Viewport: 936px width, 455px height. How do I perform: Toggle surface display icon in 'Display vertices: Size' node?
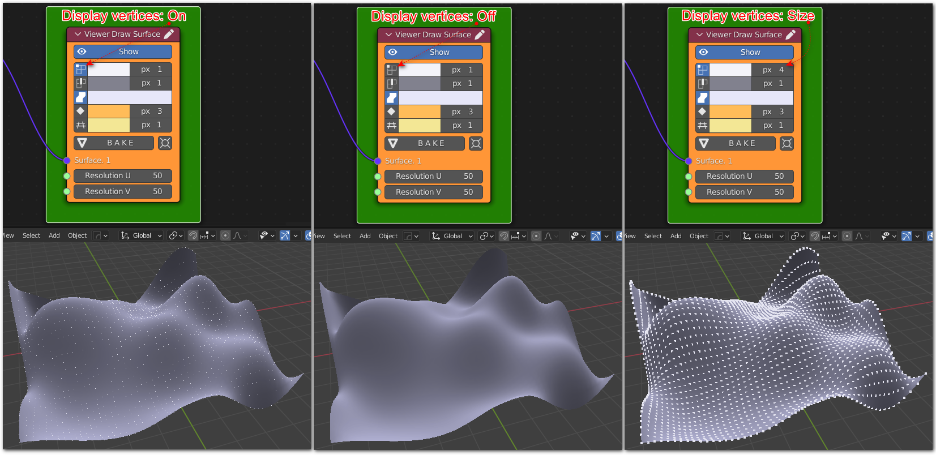[x=703, y=97]
